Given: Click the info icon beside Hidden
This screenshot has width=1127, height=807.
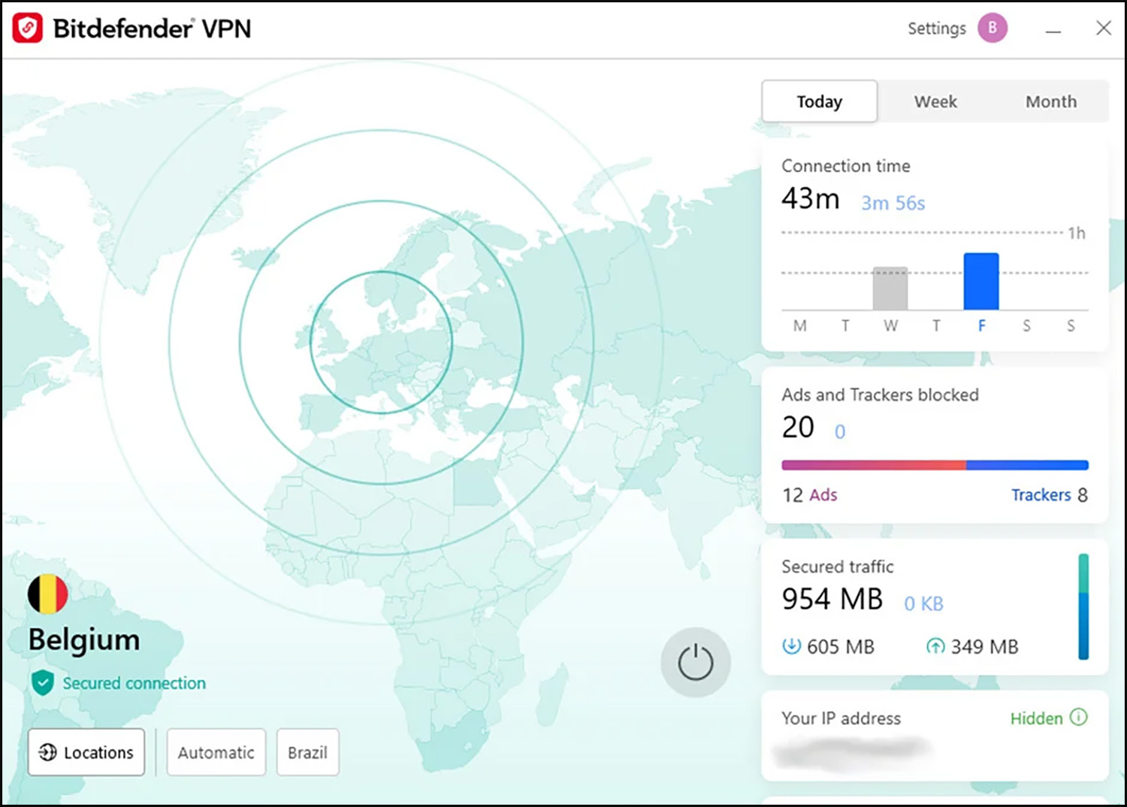Looking at the screenshot, I should pyautogui.click(x=1078, y=717).
